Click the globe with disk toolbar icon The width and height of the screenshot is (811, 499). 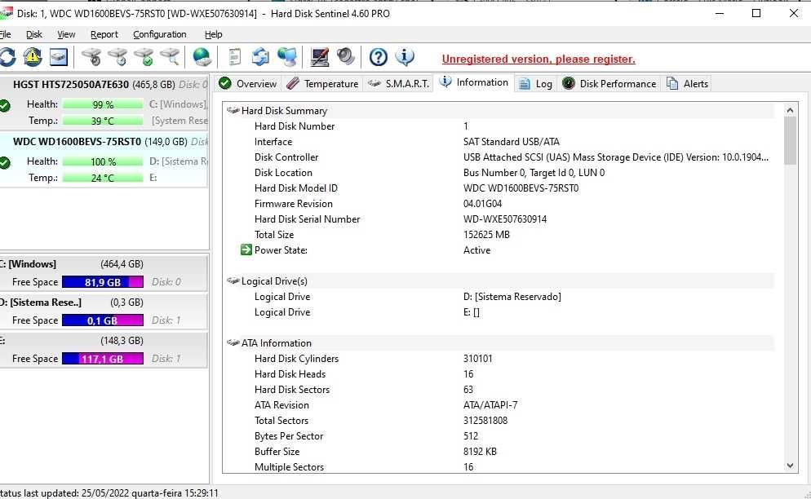point(202,57)
